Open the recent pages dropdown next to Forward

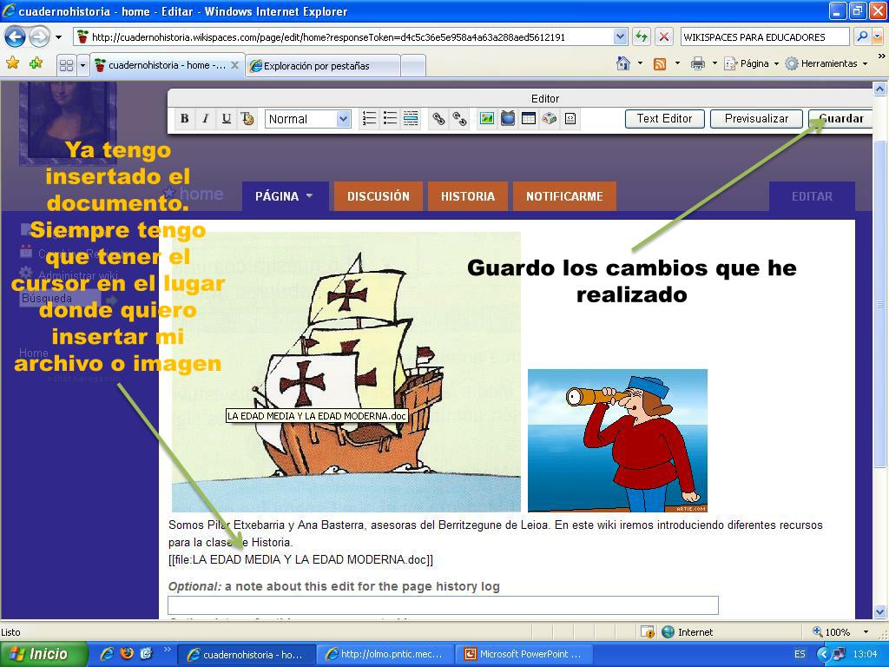[x=58, y=37]
